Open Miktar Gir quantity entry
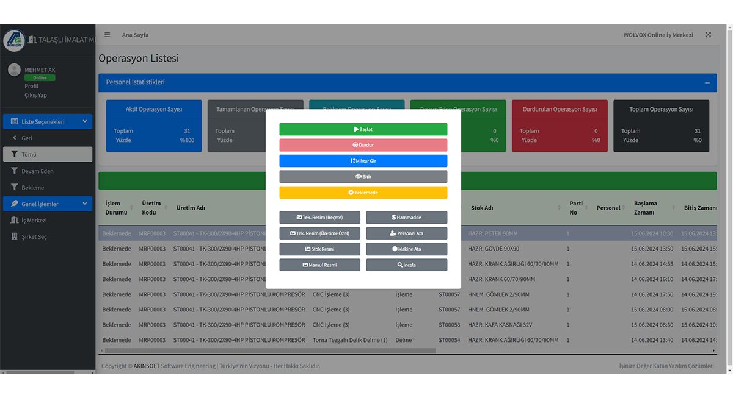 coord(363,161)
